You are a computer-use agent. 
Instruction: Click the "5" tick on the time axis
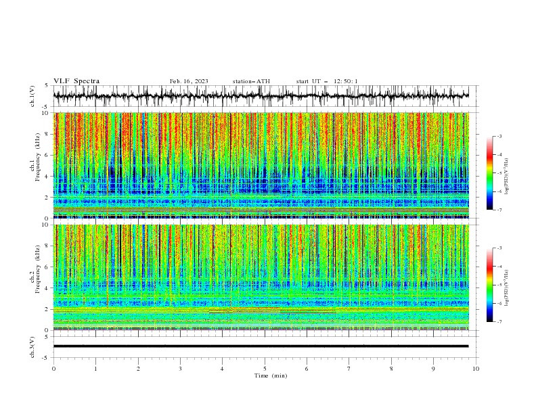click(x=265, y=369)
